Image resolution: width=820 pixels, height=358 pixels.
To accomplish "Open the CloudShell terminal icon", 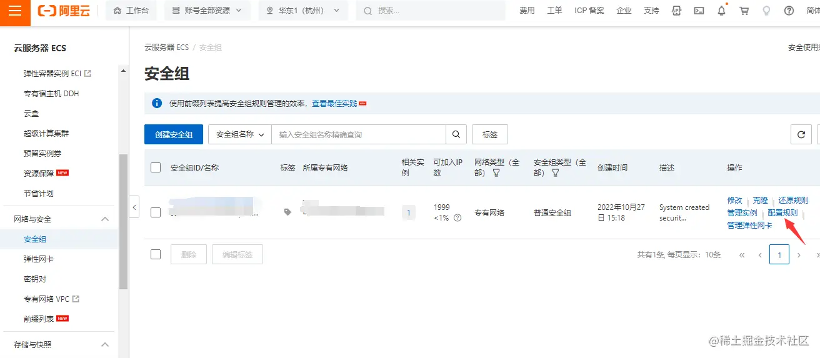I will click(699, 11).
